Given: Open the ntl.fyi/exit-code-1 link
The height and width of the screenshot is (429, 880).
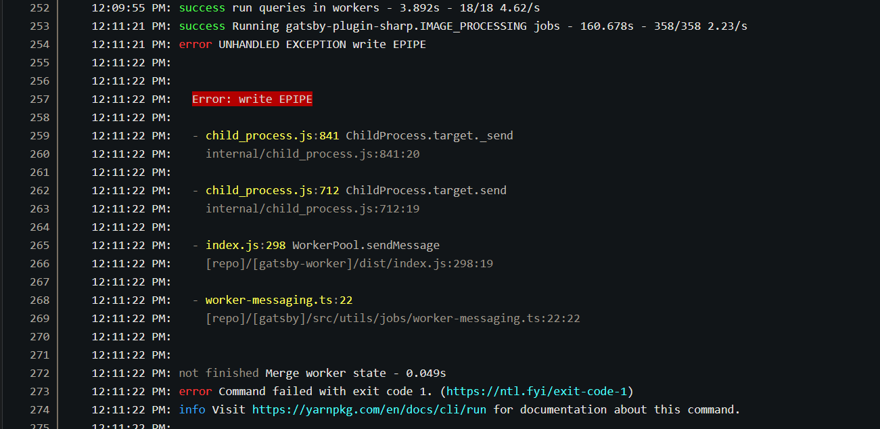Looking at the screenshot, I should point(537,391).
